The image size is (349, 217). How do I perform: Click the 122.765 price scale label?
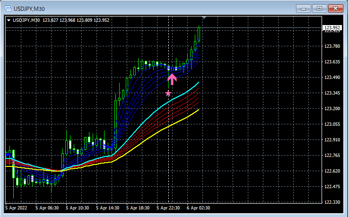coord(332,155)
